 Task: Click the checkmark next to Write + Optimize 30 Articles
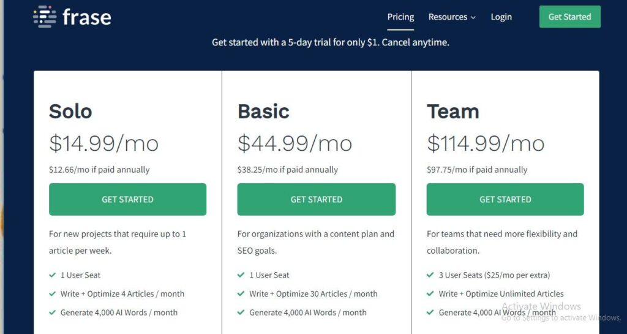tap(241, 294)
